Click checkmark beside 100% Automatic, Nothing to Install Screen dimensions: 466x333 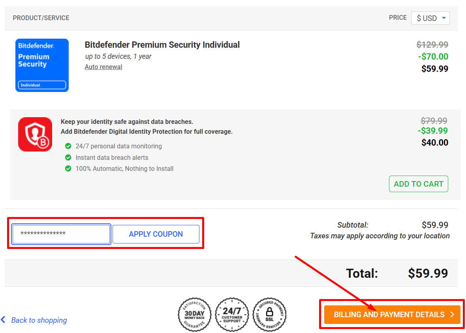[x=68, y=168]
